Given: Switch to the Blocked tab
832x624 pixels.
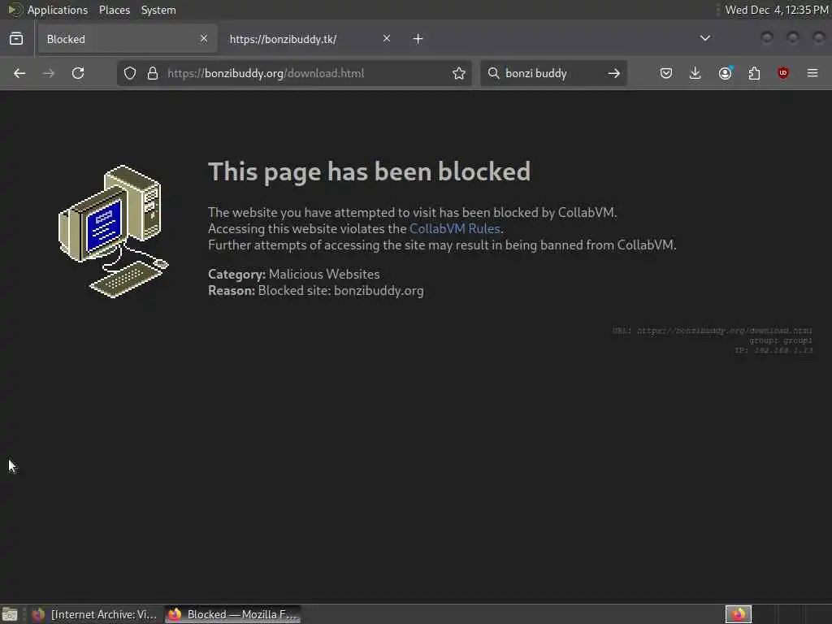Looking at the screenshot, I should [127, 39].
